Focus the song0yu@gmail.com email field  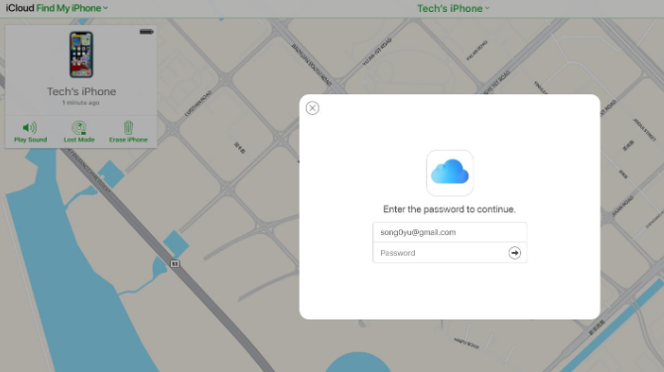(x=450, y=232)
